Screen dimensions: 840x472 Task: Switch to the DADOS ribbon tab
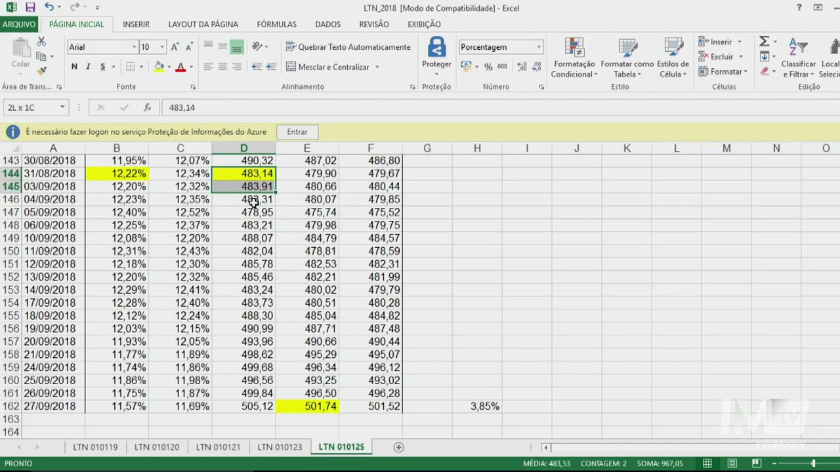[327, 24]
